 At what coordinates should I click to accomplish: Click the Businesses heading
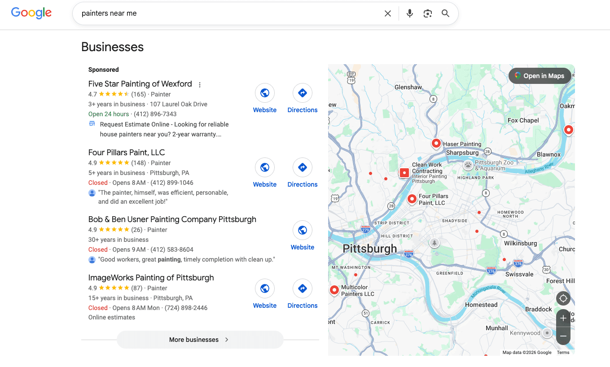click(x=113, y=47)
